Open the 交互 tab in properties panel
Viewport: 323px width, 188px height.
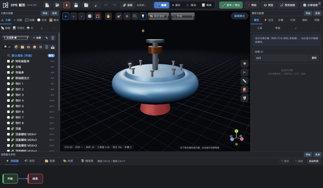click(269, 20)
